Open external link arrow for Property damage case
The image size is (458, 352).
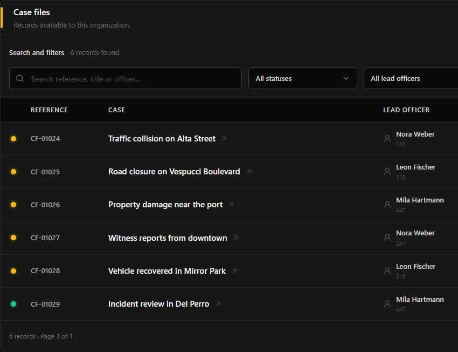pyautogui.click(x=231, y=205)
